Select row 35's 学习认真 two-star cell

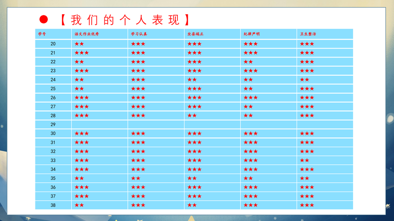(x=156, y=178)
